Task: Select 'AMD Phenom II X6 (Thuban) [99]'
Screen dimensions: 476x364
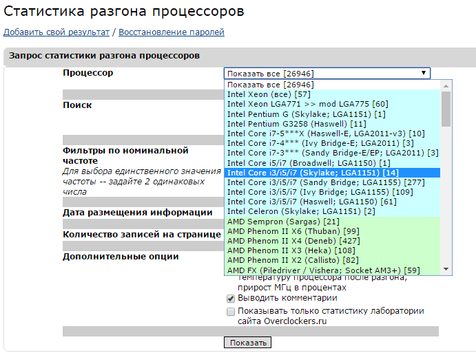Action: point(332,231)
